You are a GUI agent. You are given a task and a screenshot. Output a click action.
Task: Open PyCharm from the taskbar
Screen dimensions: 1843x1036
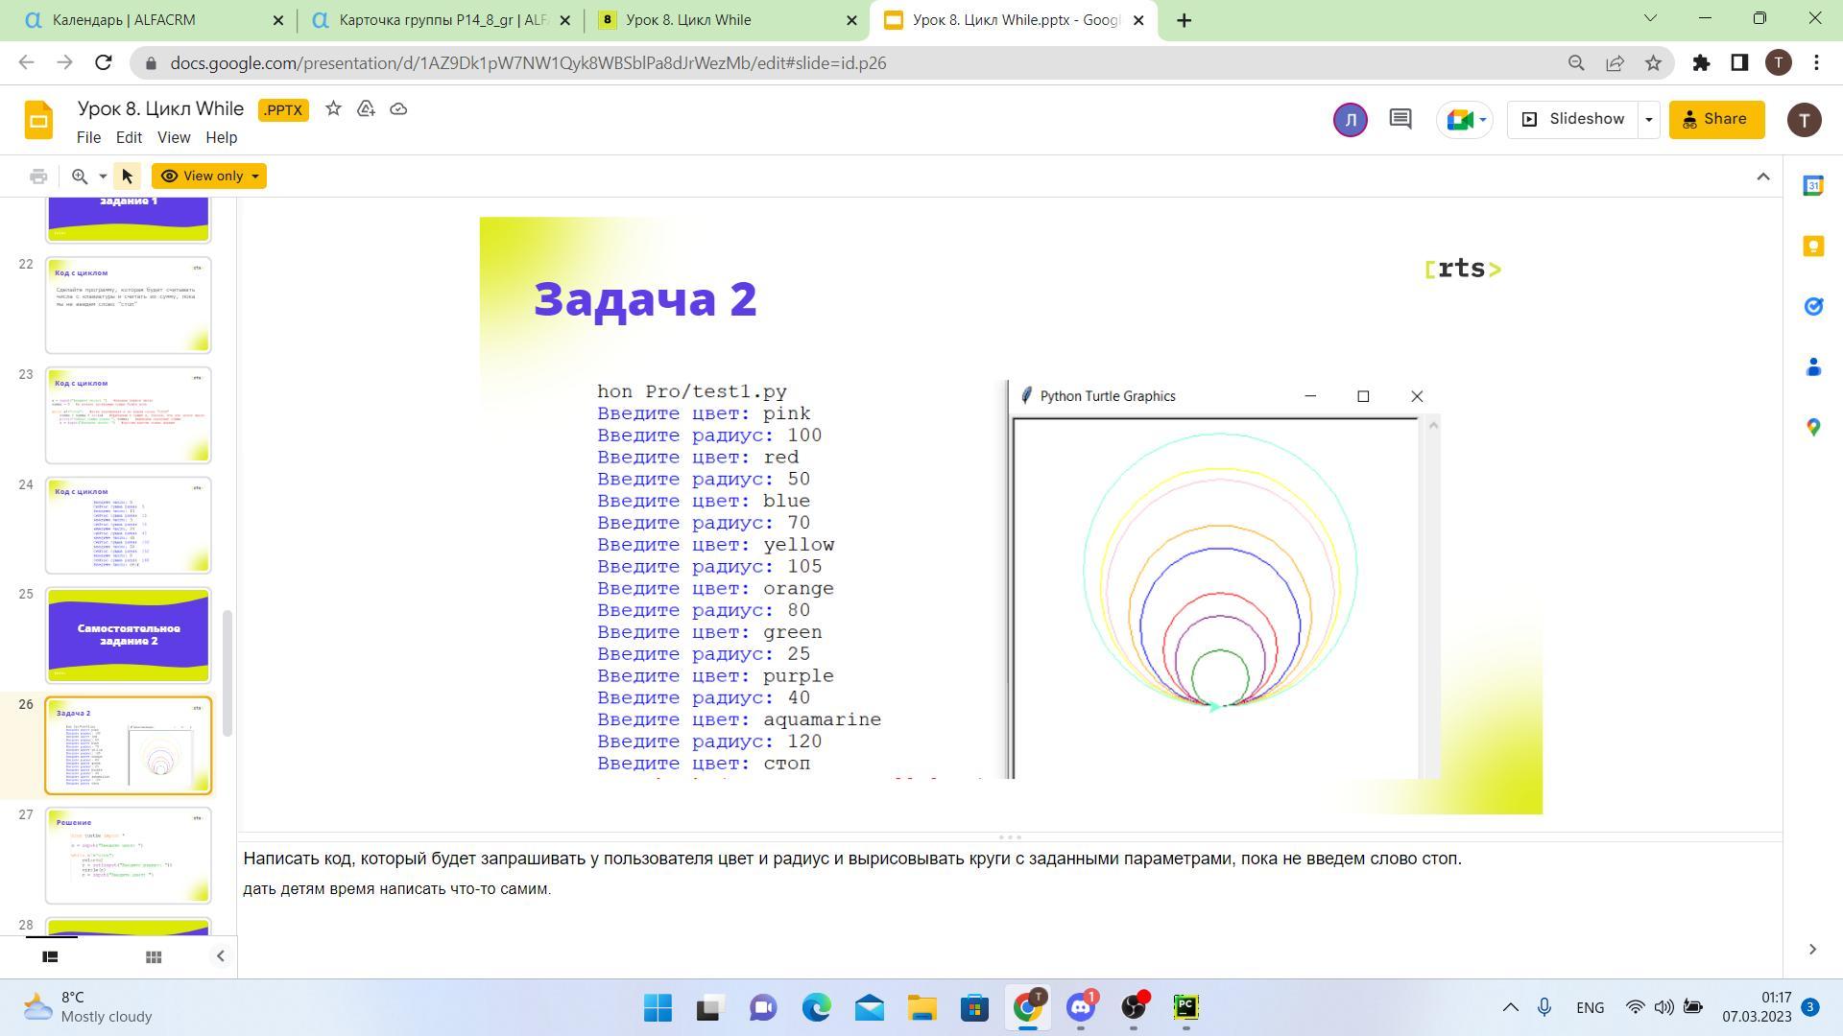click(x=1185, y=1007)
